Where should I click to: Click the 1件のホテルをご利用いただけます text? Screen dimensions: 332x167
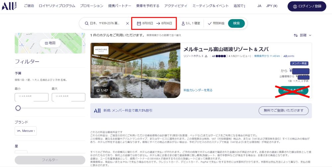point(118,35)
